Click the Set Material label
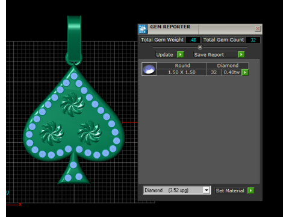The height and width of the screenshot is (217, 289). [230, 190]
